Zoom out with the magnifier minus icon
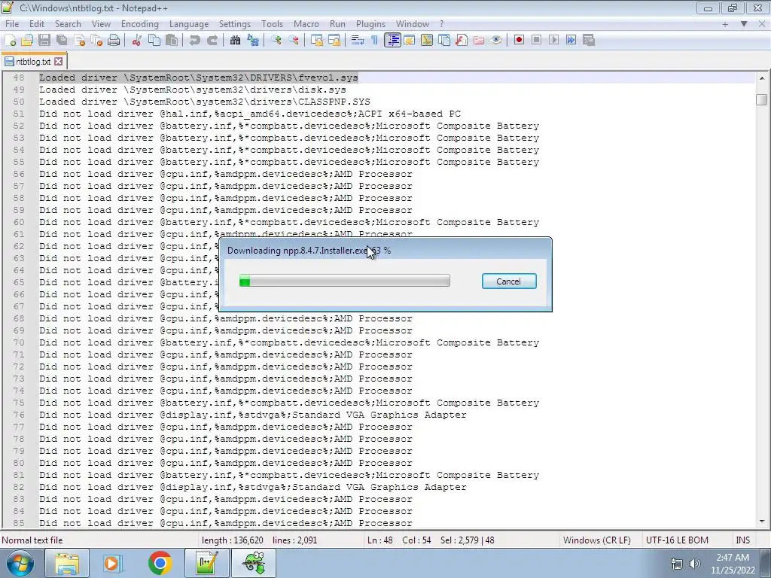Viewport: 771px width, 578px height. click(x=294, y=41)
